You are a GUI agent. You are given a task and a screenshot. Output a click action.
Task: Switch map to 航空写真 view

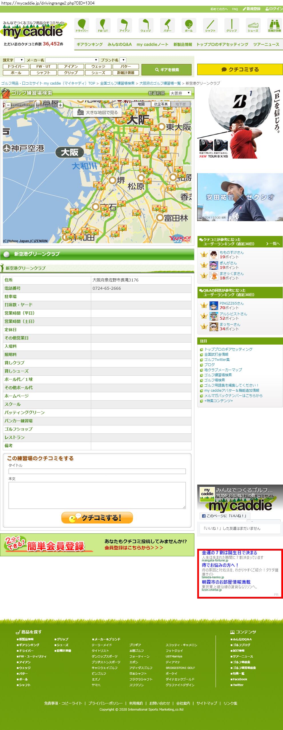(x=161, y=104)
